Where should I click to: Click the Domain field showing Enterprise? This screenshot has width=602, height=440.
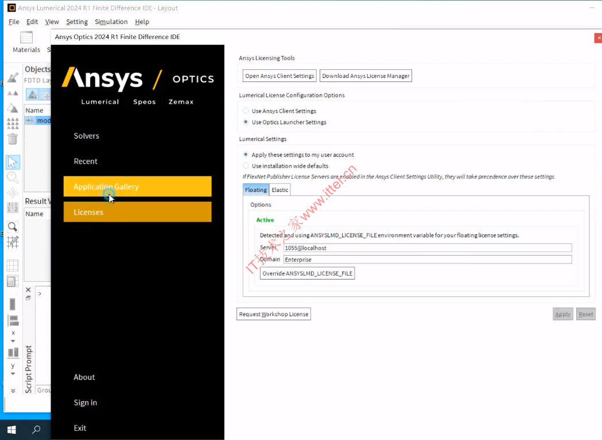[428, 260]
